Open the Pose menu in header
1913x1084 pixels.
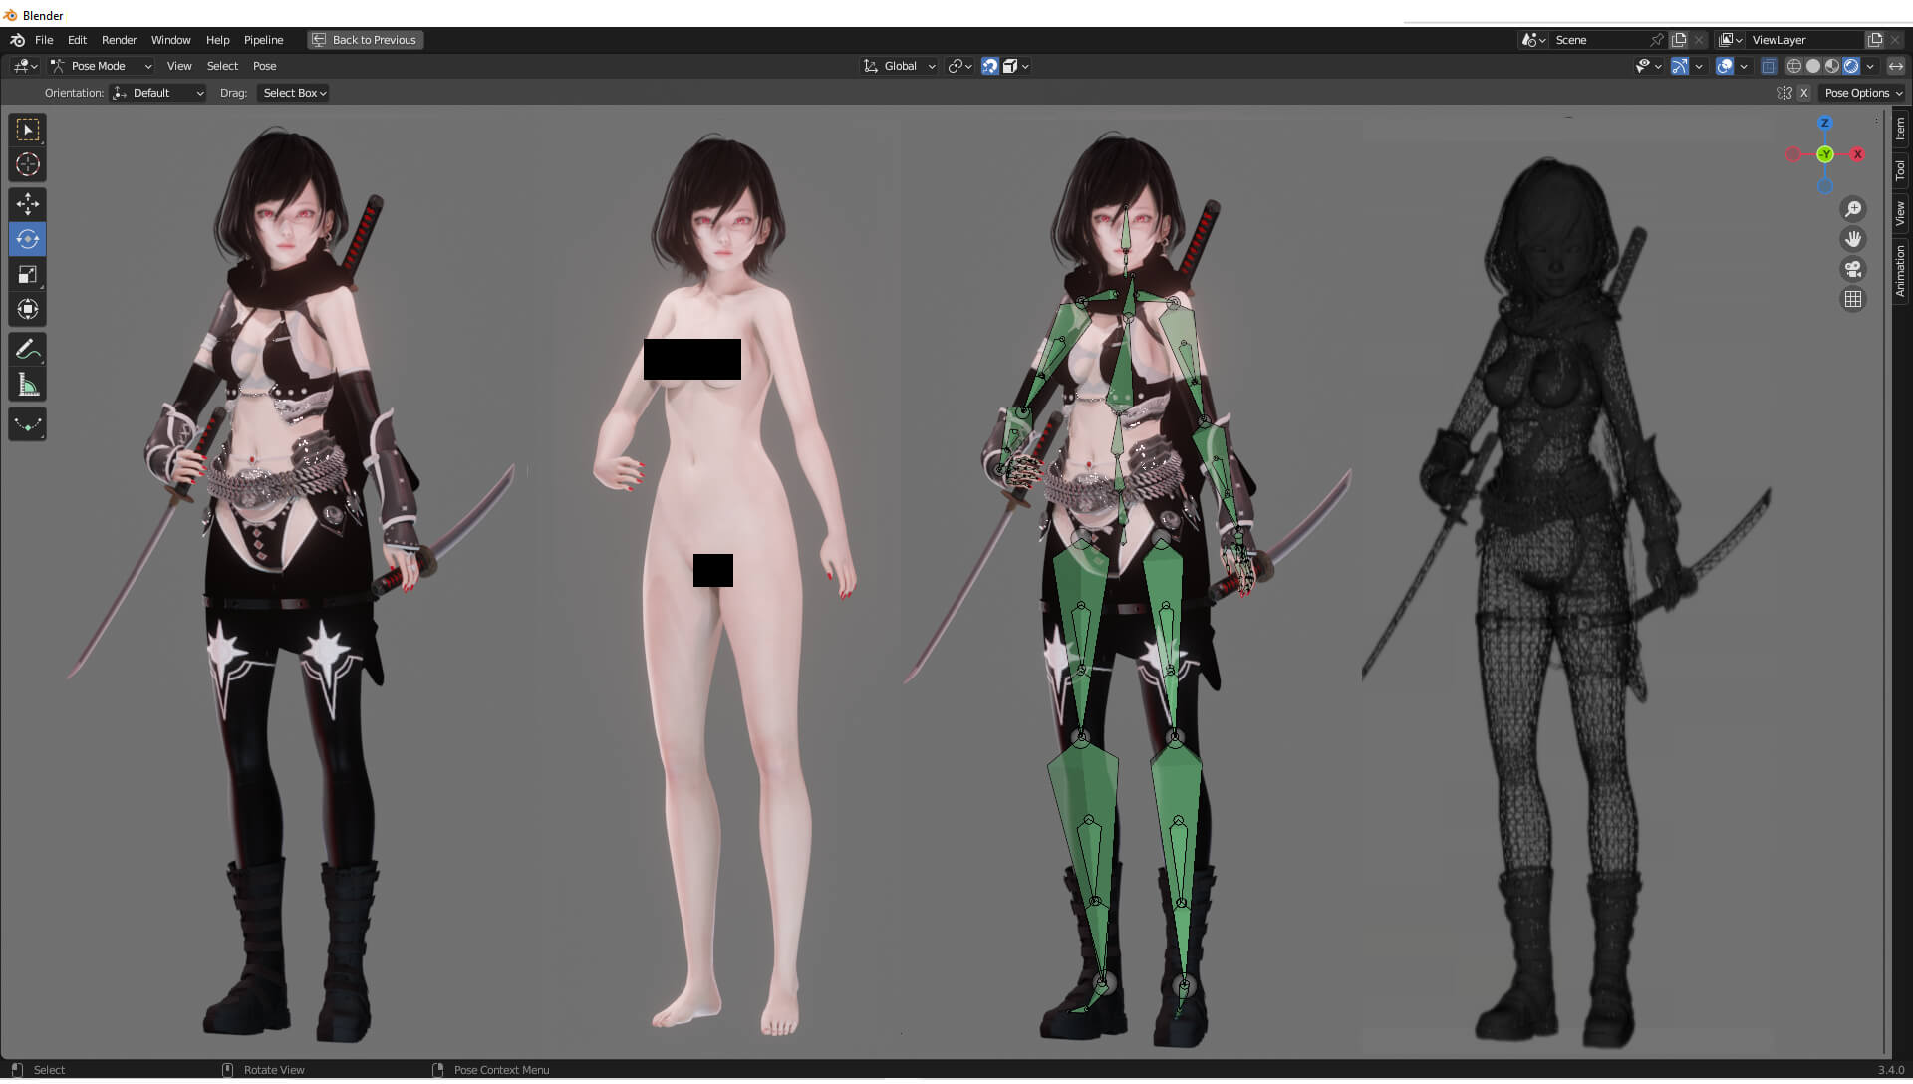point(264,66)
